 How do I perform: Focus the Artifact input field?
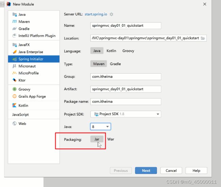pyautogui.click(x=126, y=89)
